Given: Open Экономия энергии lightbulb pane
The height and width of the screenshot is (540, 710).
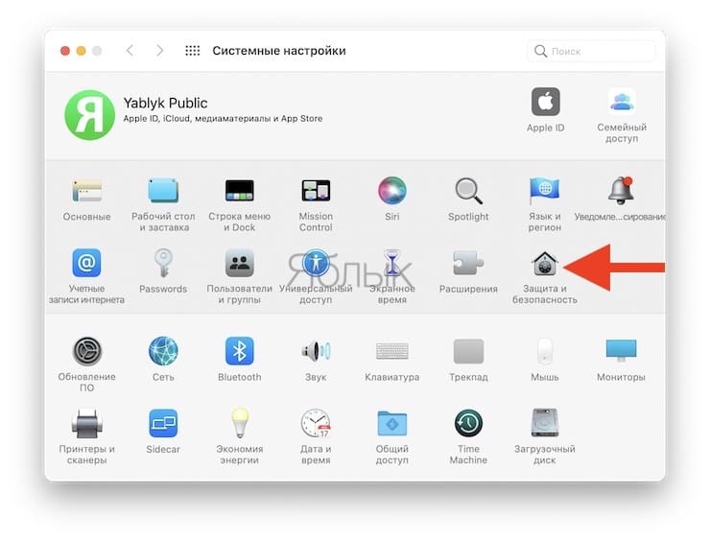Looking at the screenshot, I should tap(240, 423).
